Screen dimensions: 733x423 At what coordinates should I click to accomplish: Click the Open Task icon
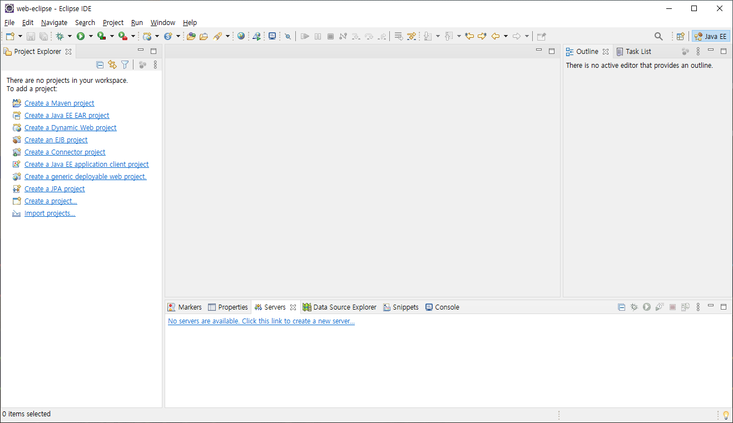tap(204, 36)
